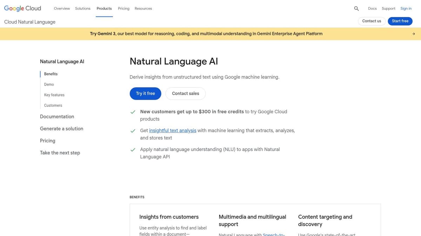Viewport: 421px width, 236px height.
Task: Open Pricing in the left sidebar
Action: pos(47,141)
